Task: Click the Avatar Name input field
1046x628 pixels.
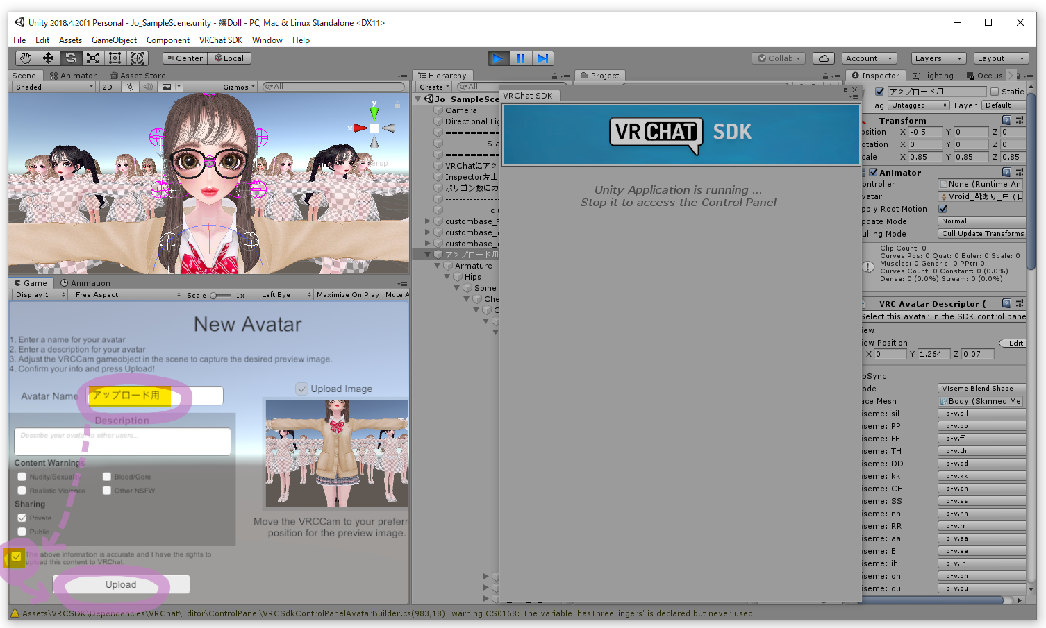Action: 155,396
